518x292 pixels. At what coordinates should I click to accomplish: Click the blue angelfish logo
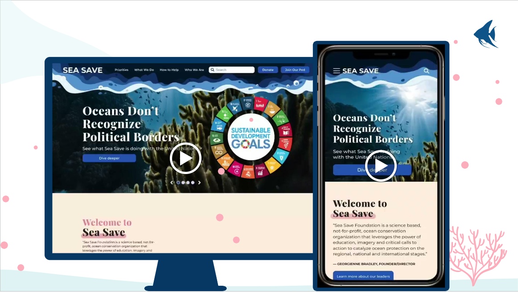tap(486, 34)
